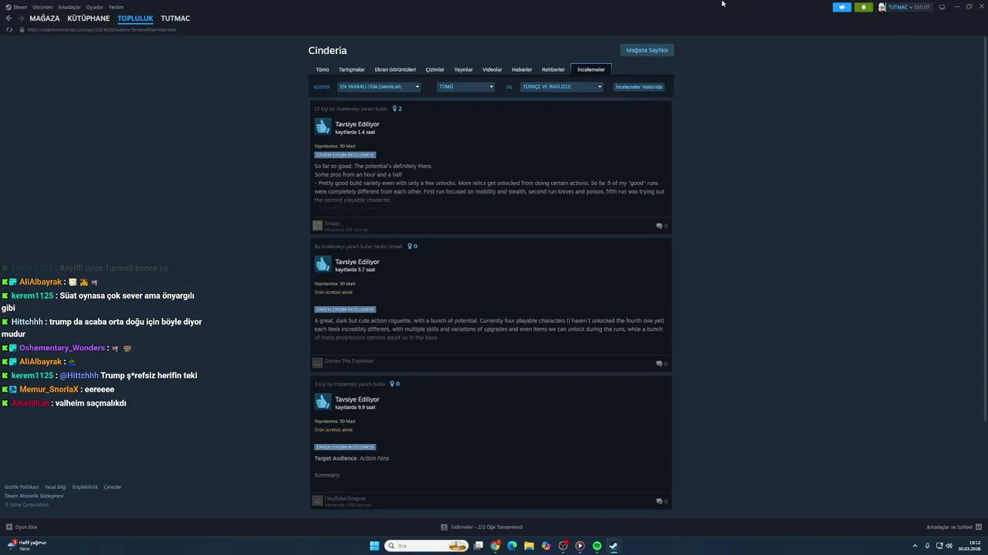
Task: Switch to Ekran Görüntüleri tab
Action: coord(395,69)
